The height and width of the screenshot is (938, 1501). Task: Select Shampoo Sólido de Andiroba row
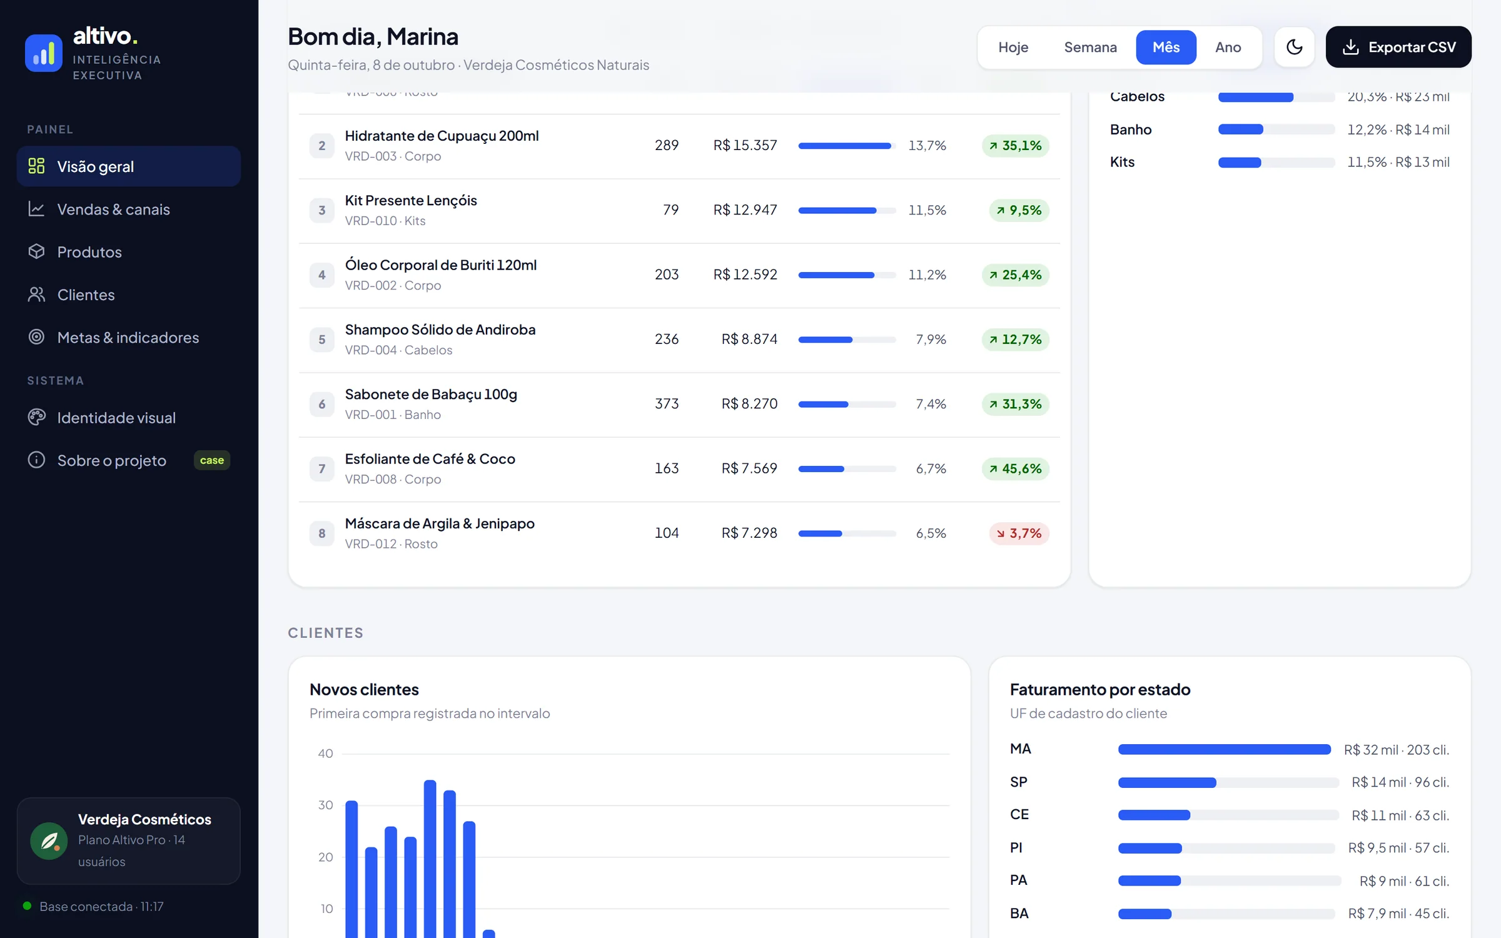pos(679,340)
